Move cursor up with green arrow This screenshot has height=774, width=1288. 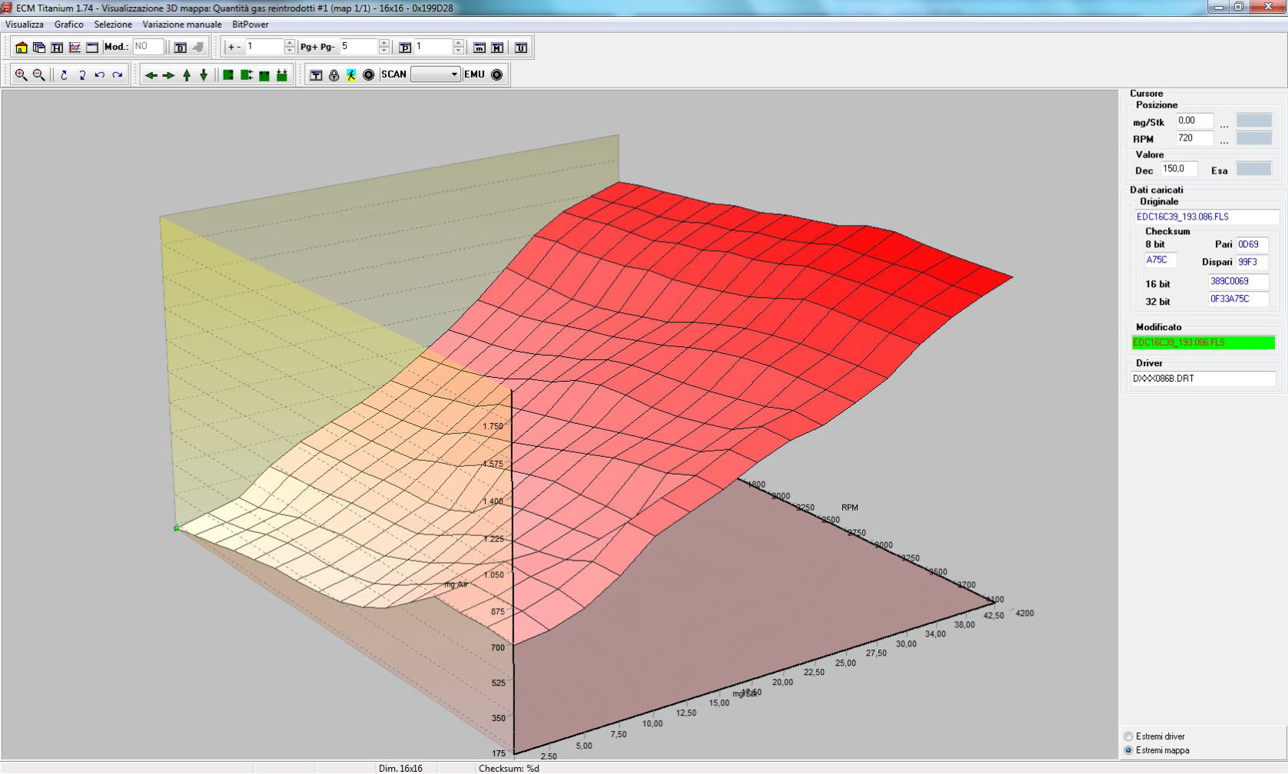[x=186, y=75]
